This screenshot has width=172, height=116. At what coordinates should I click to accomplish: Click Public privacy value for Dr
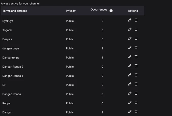click(x=70, y=85)
